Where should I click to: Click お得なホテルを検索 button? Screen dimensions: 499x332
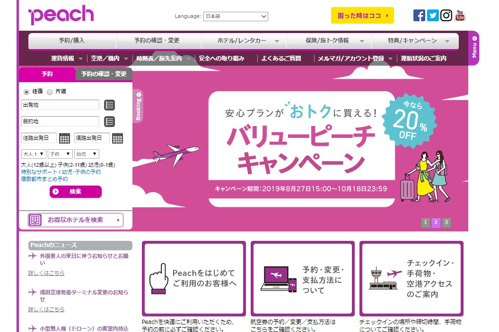tap(75, 220)
